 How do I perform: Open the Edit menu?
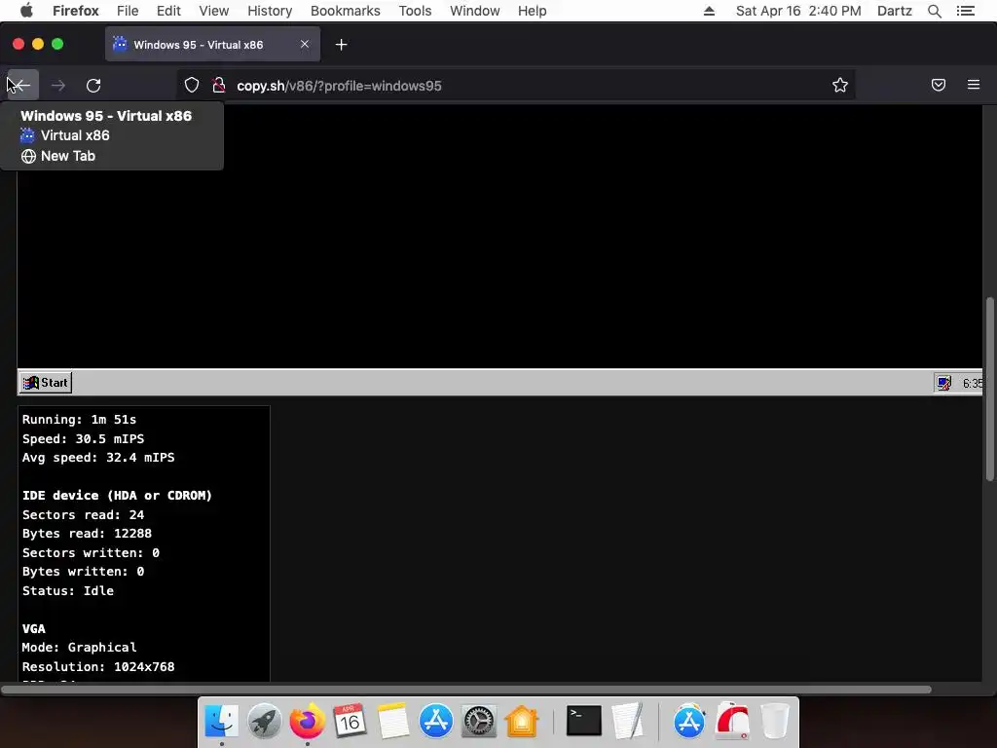click(168, 11)
